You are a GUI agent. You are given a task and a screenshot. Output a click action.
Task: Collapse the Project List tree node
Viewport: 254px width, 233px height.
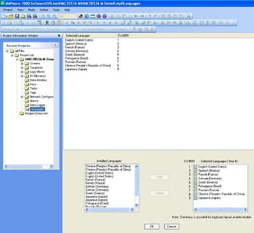(12, 55)
